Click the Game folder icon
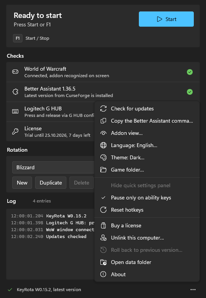The image size is (206, 298). click(103, 170)
